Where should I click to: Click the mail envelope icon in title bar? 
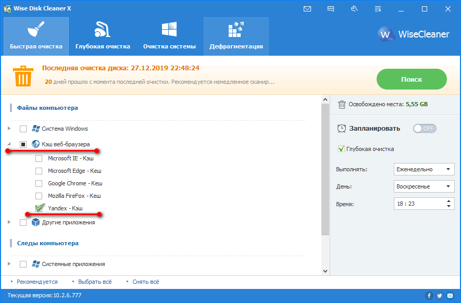pyautogui.click(x=307, y=9)
